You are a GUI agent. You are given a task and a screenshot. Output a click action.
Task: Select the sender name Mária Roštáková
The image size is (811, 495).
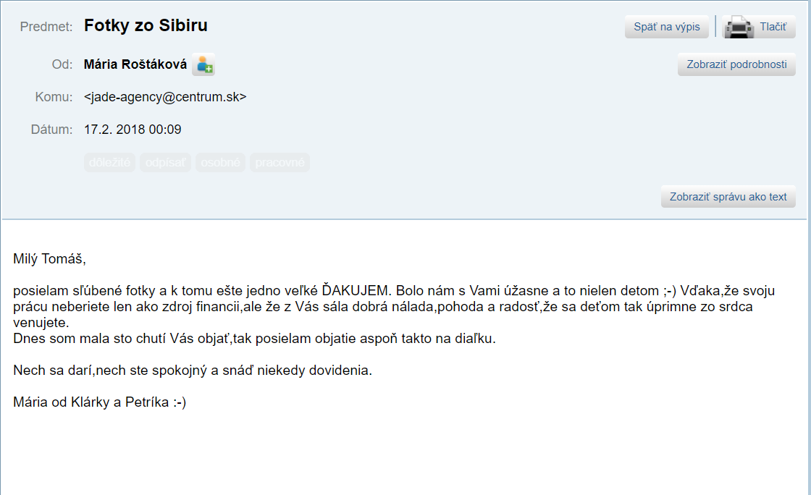click(x=136, y=64)
